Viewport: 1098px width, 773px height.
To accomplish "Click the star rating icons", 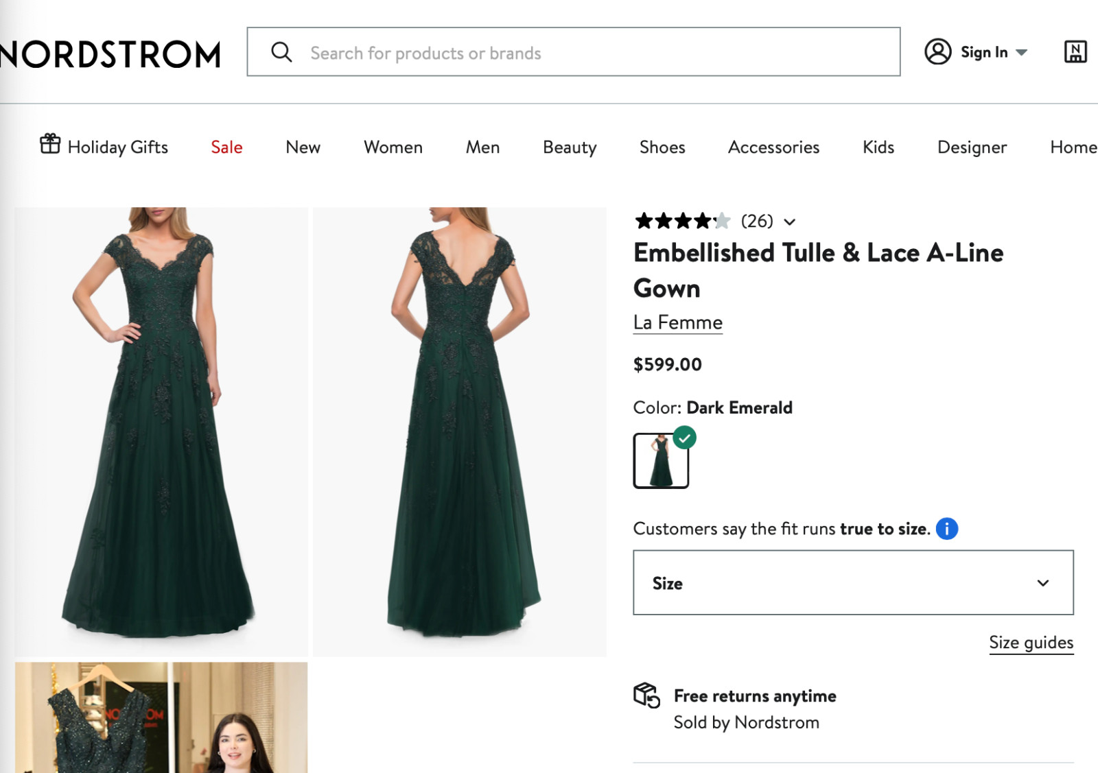I will coord(683,221).
